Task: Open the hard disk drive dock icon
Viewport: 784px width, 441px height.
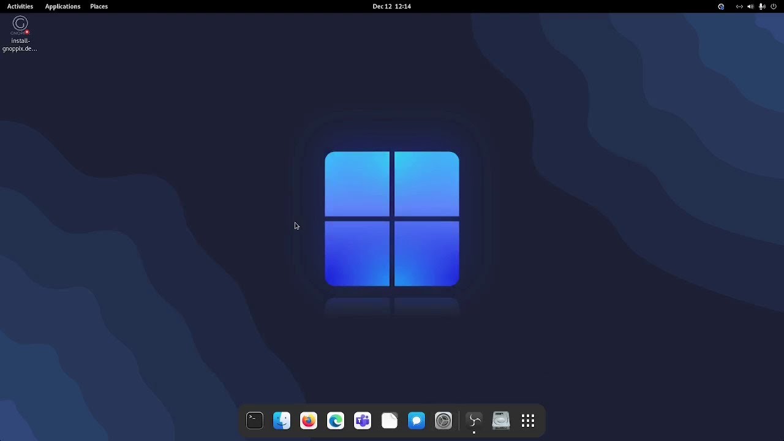Action: pos(501,421)
